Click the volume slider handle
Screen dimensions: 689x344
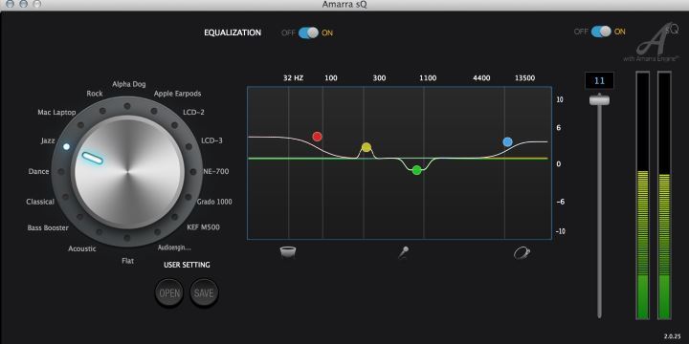click(599, 99)
